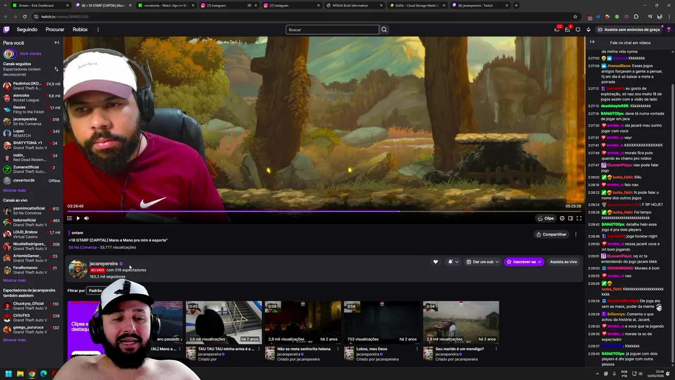Open the Dar um sub gift dropdown
This screenshot has width=675, height=380.
tap(483, 262)
